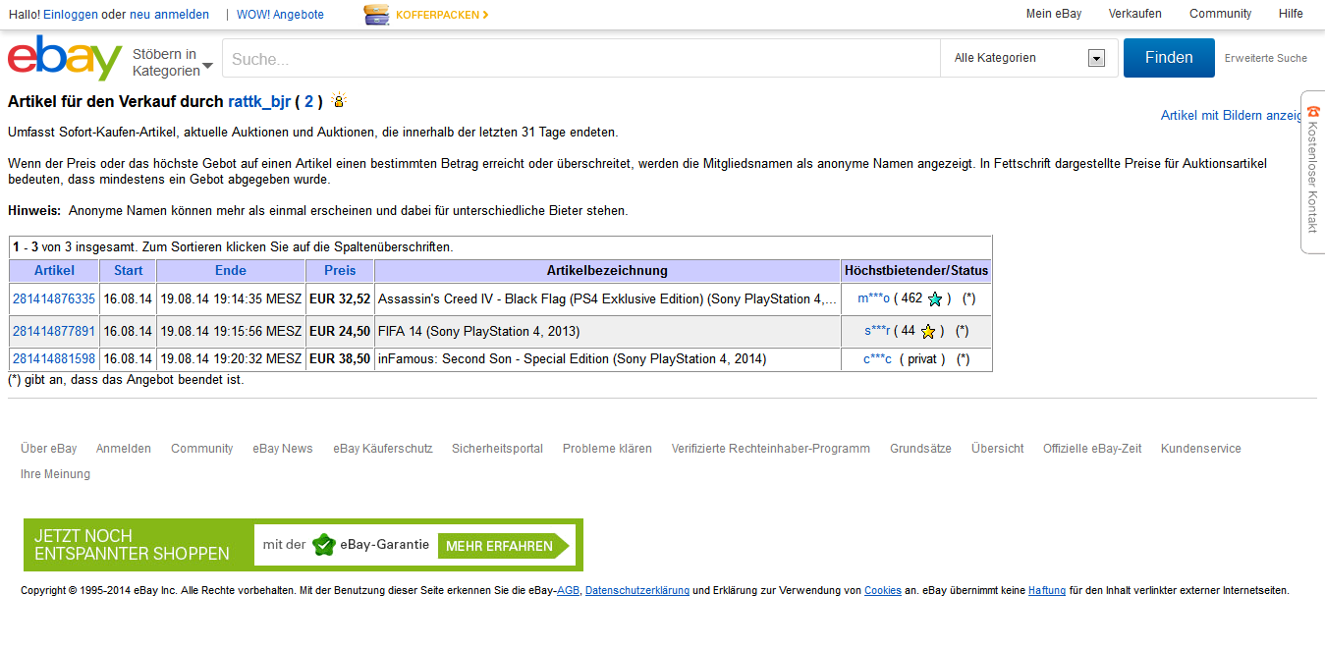
Task: Open Datenschutzerklärung link
Action: [x=637, y=591]
